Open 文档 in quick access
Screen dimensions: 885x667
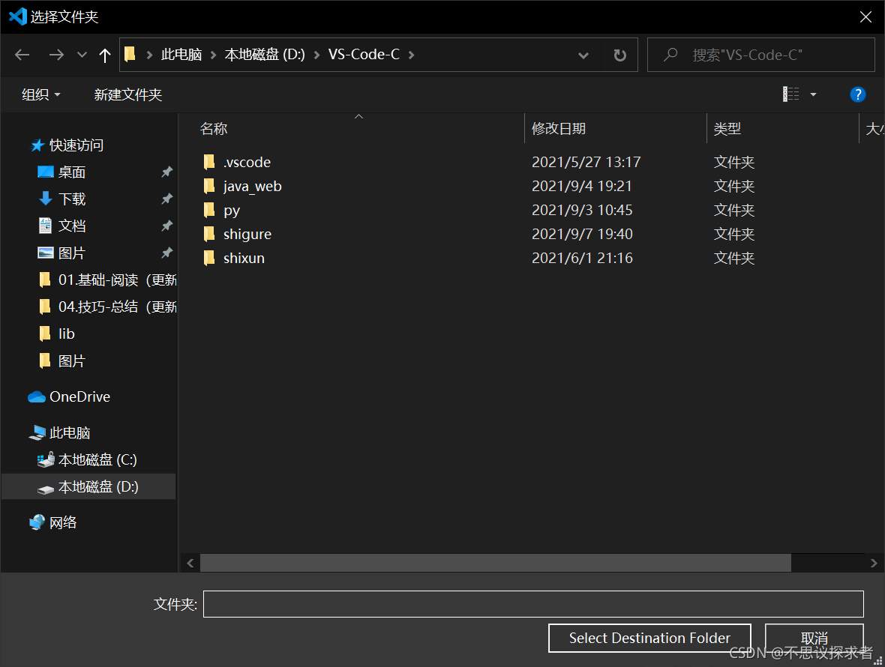coord(72,226)
